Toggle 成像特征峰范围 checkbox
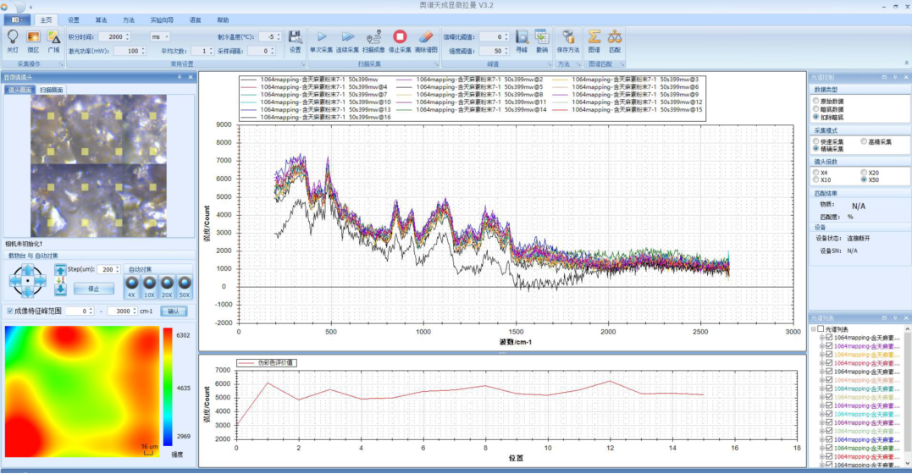The height and width of the screenshot is (474, 912). (x=10, y=311)
